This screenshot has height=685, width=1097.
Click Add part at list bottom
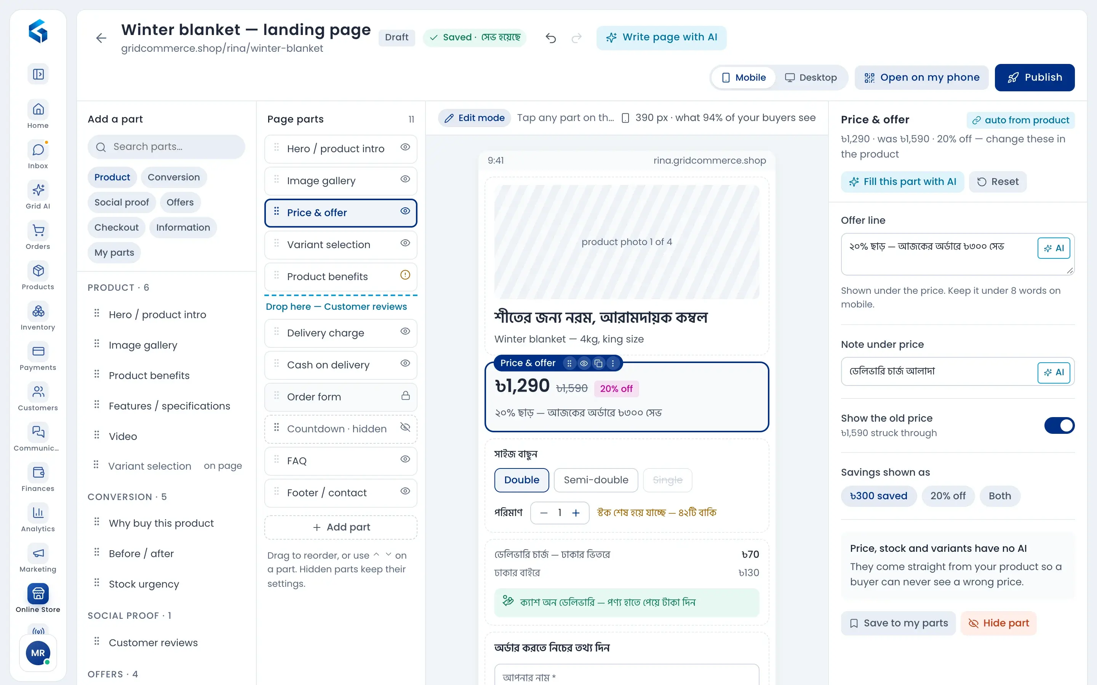click(341, 527)
